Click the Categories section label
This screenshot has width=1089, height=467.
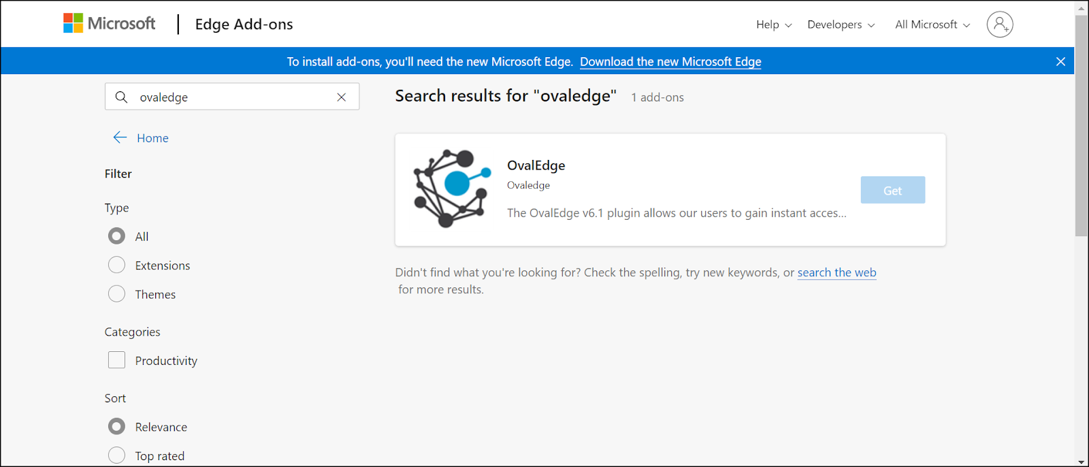coord(132,332)
